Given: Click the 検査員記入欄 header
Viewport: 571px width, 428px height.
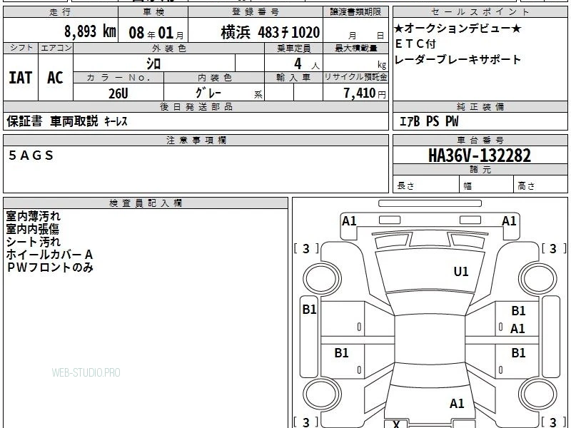Looking at the screenshot, I should point(146,203).
